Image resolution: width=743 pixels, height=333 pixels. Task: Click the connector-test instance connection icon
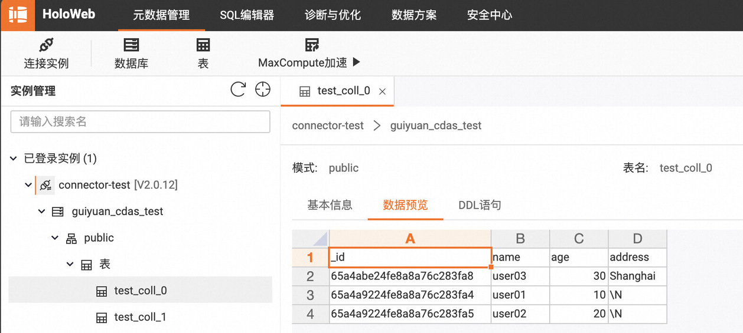tap(45, 185)
